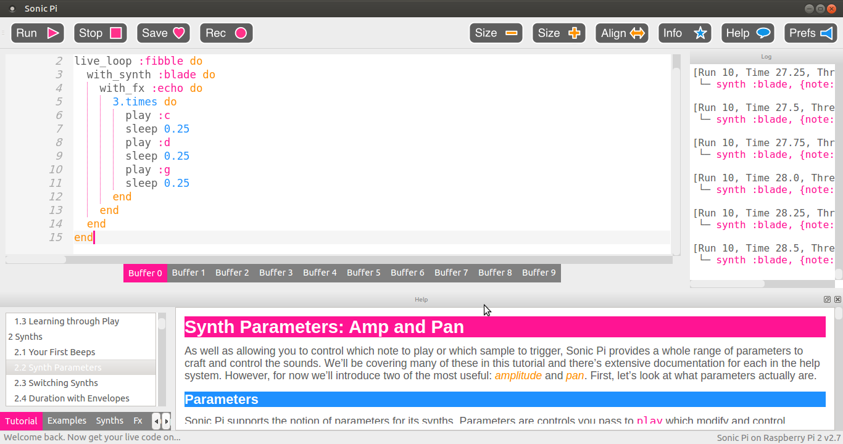Open the Info star panel
This screenshot has height=444, width=843.
tap(685, 33)
